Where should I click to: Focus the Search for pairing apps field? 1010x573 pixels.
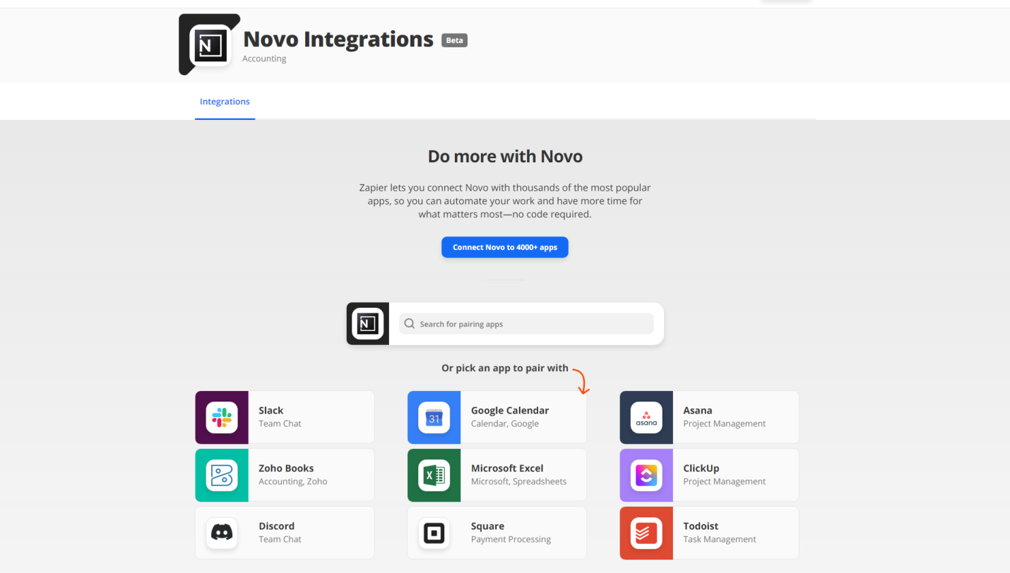tap(526, 324)
